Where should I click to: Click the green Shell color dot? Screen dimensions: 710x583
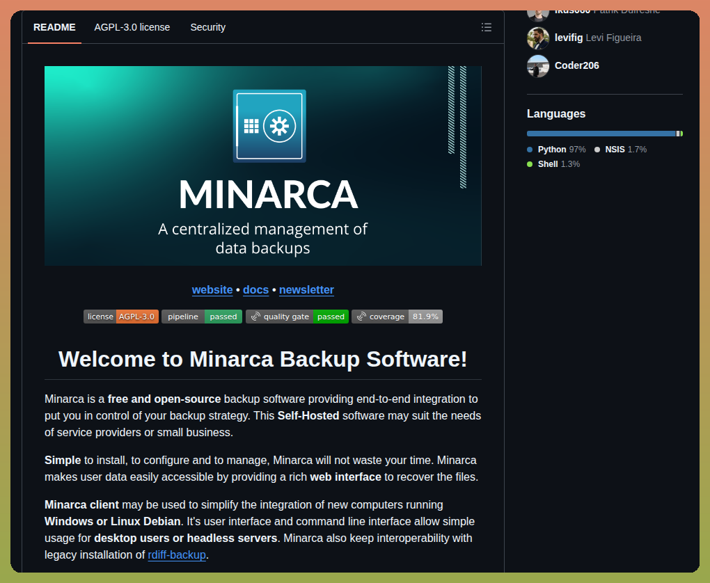point(530,164)
